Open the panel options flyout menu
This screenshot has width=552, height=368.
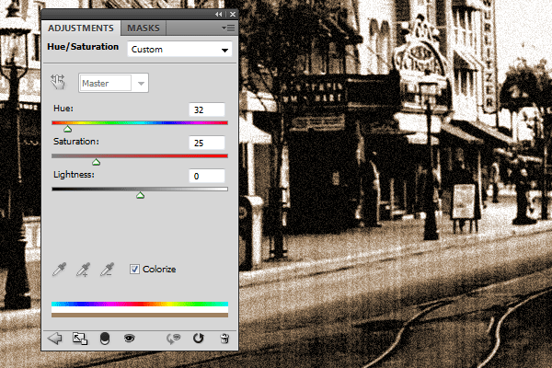point(228,29)
